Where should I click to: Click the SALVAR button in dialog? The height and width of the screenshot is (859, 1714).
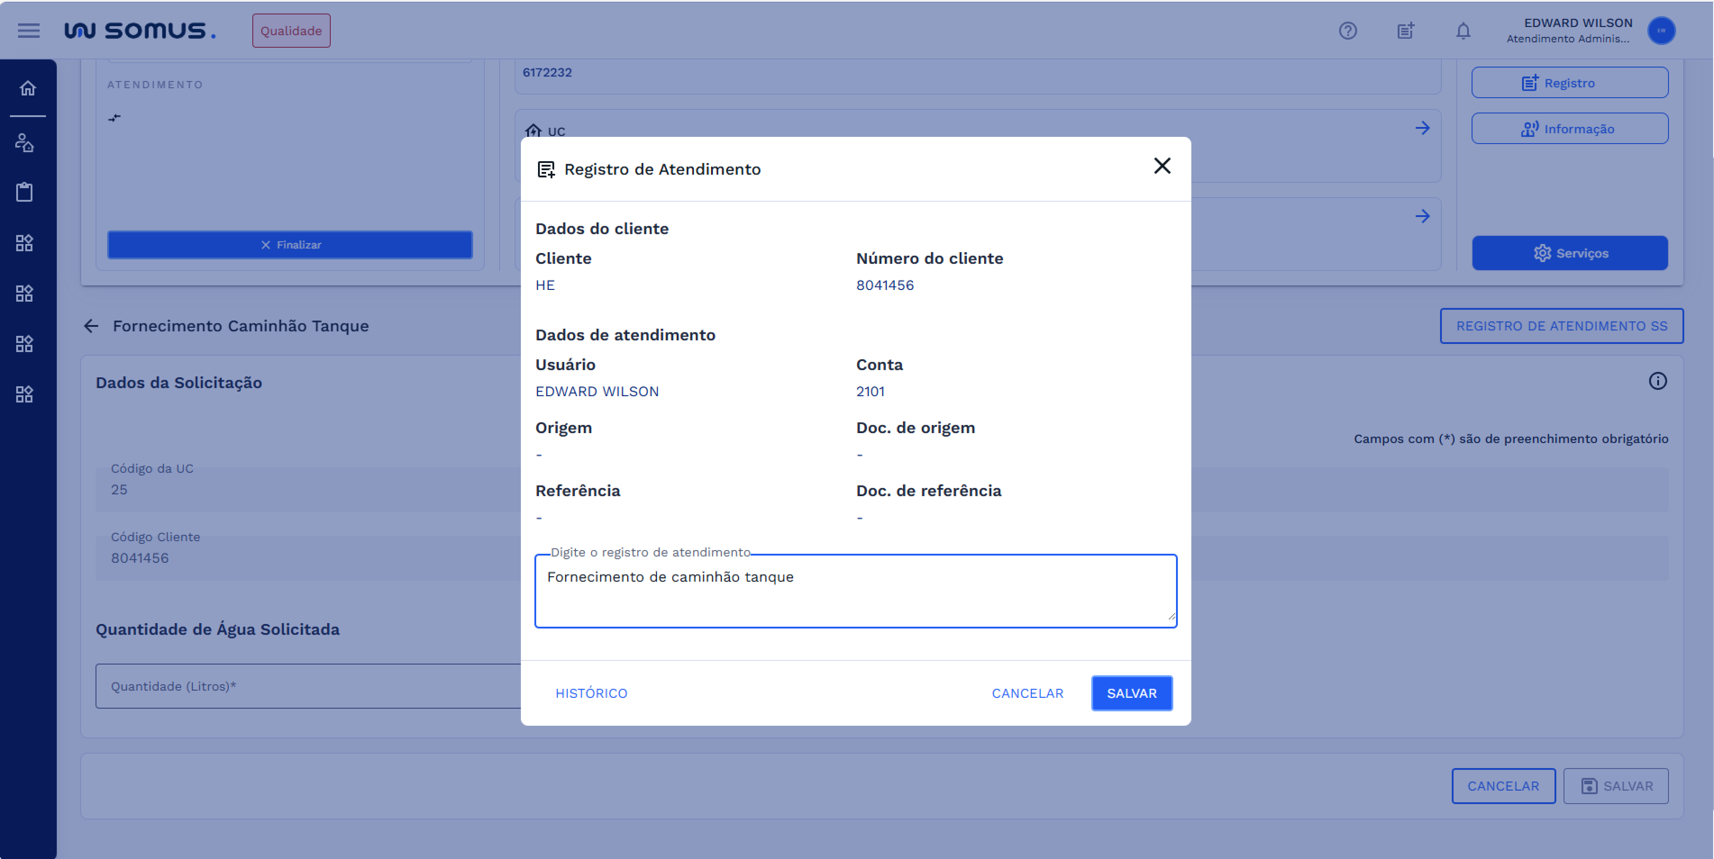coord(1131,693)
